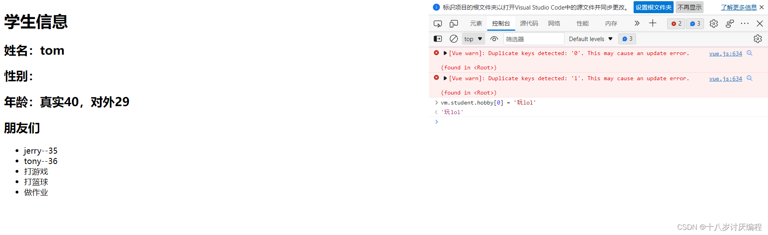Open DevTools settings gear

point(714,24)
